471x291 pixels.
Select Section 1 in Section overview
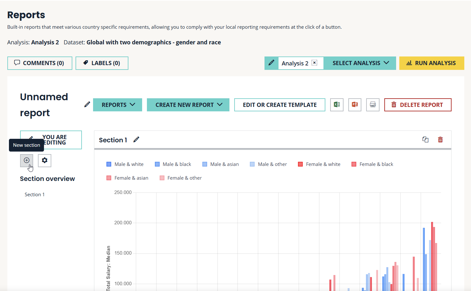pos(35,195)
